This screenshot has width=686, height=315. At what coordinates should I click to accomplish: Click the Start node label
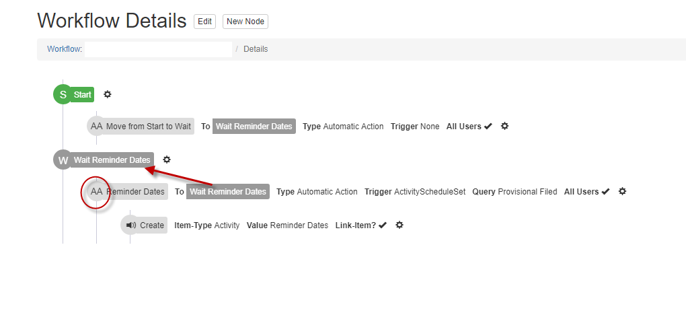point(82,95)
